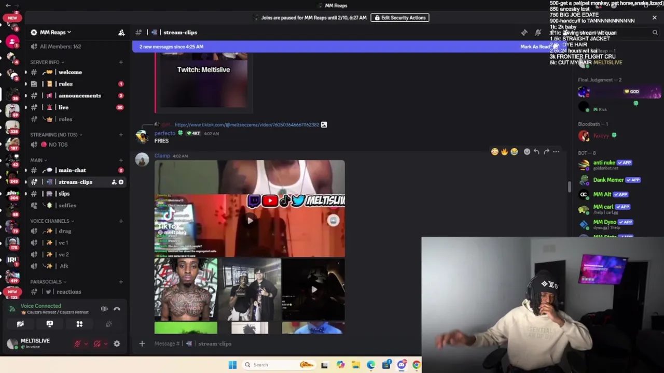Turn on camera in voice panel
This screenshot has height=373, width=664.
coord(20,324)
